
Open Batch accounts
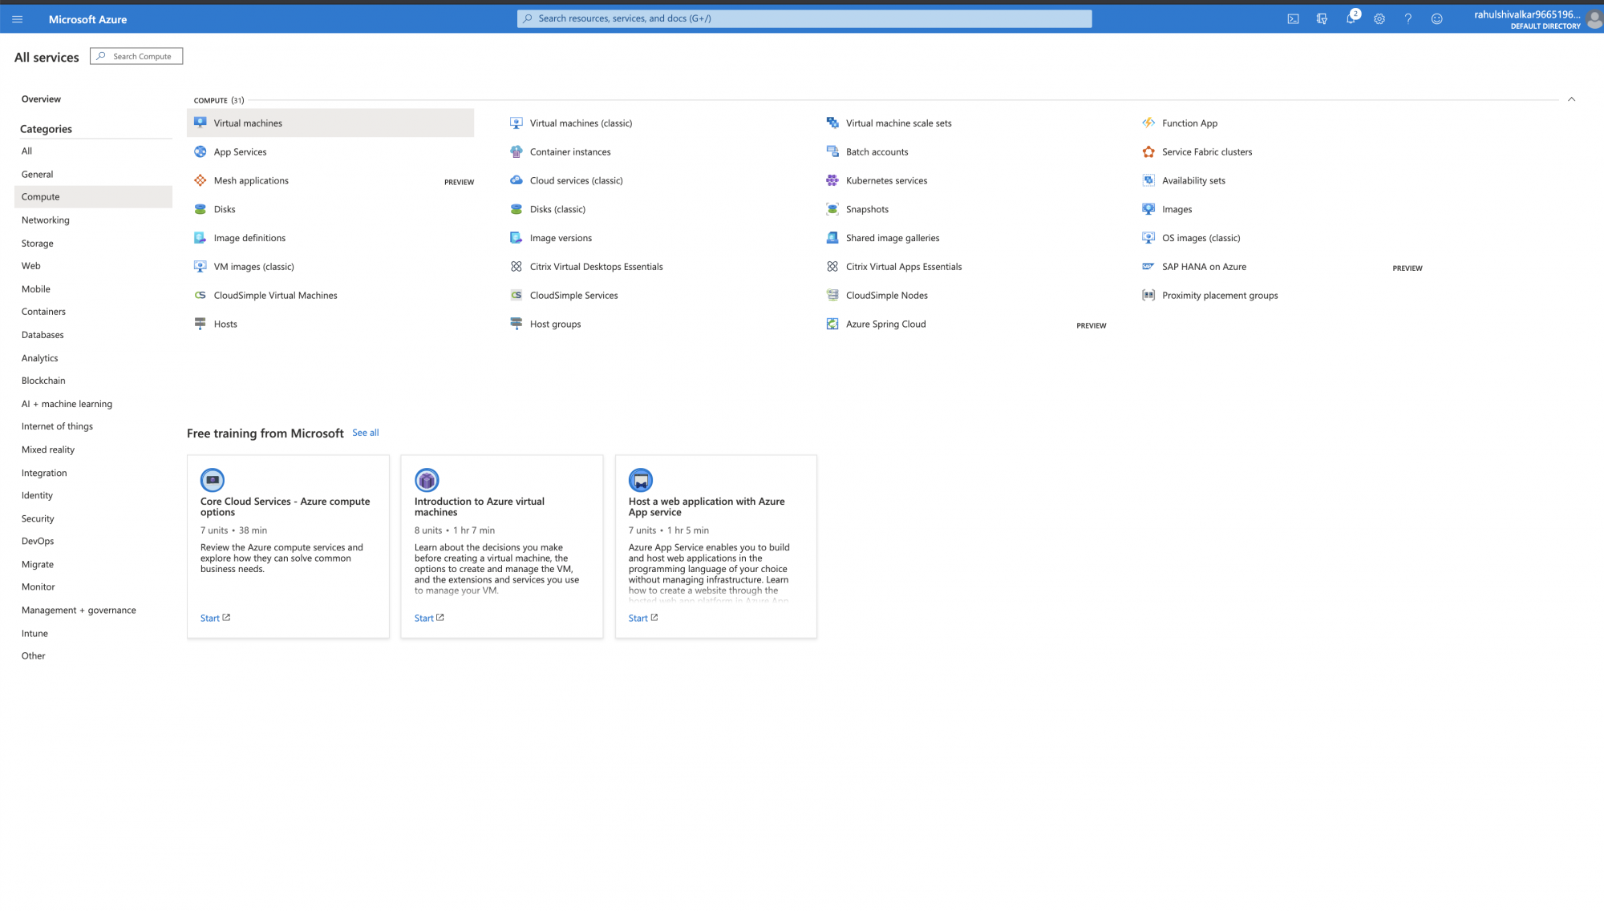(877, 151)
